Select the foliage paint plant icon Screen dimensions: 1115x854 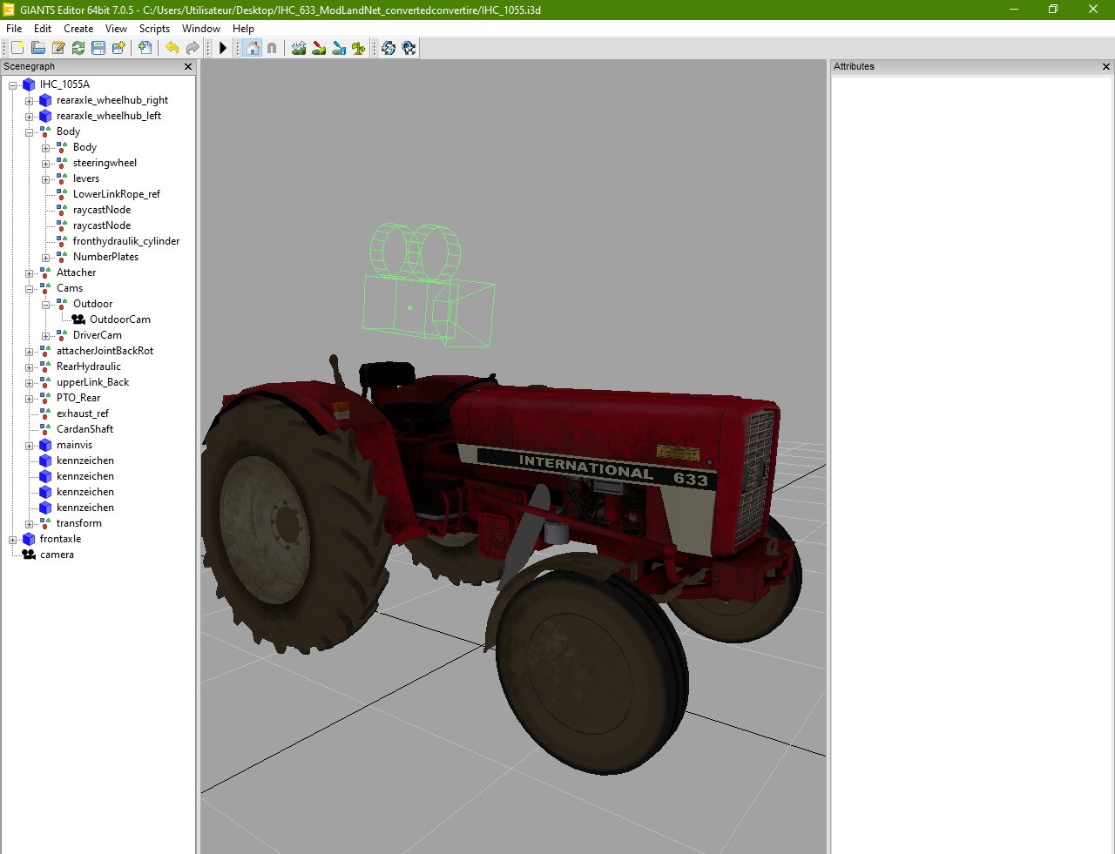click(x=358, y=48)
